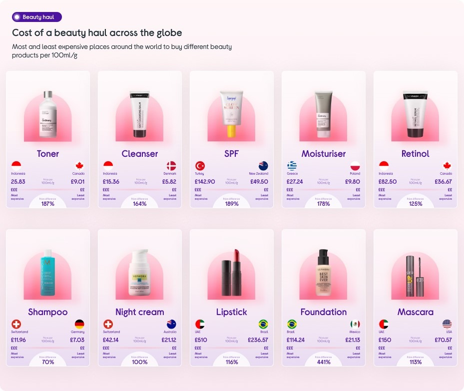
Task: Click the Turkey flag on SPF card
Action: pos(200,165)
